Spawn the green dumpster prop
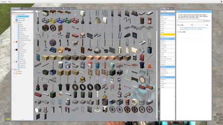This screenshot has width=223, height=125. (x=45, y=73)
